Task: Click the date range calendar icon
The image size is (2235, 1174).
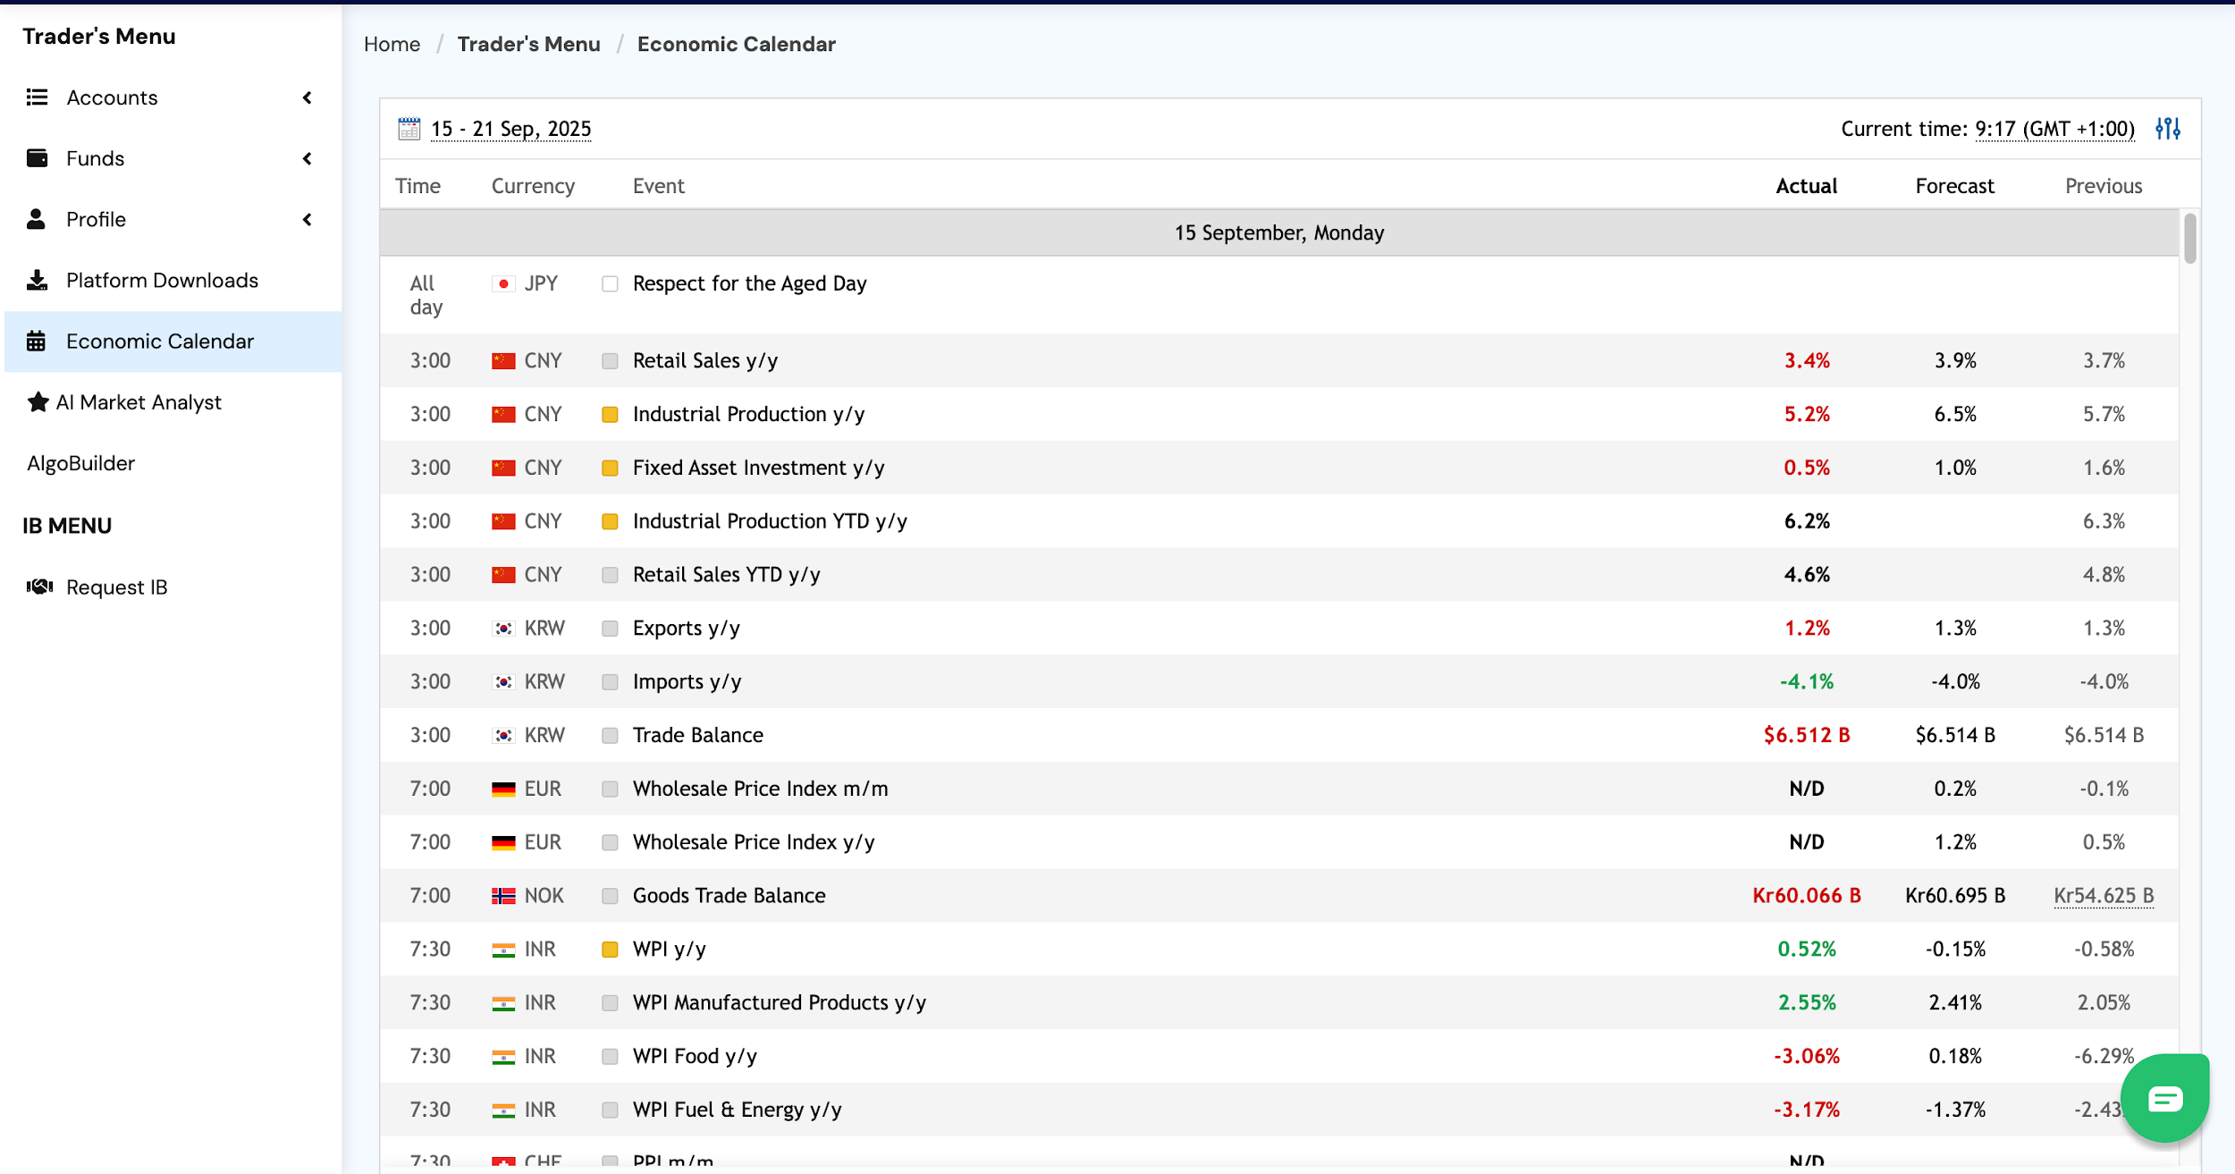Action: tap(409, 129)
